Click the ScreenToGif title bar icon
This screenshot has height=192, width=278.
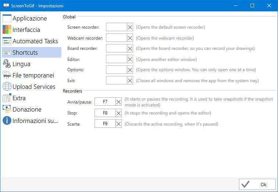[x=6, y=6]
